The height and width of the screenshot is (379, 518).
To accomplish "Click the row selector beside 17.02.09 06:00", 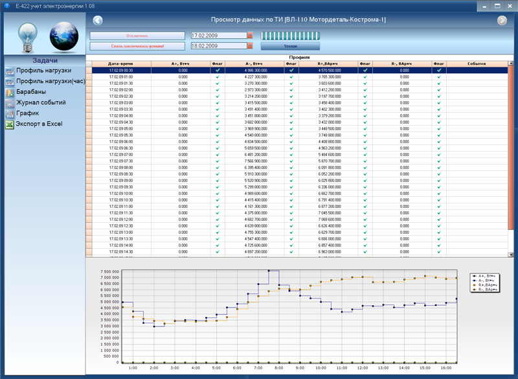I will click(89, 142).
